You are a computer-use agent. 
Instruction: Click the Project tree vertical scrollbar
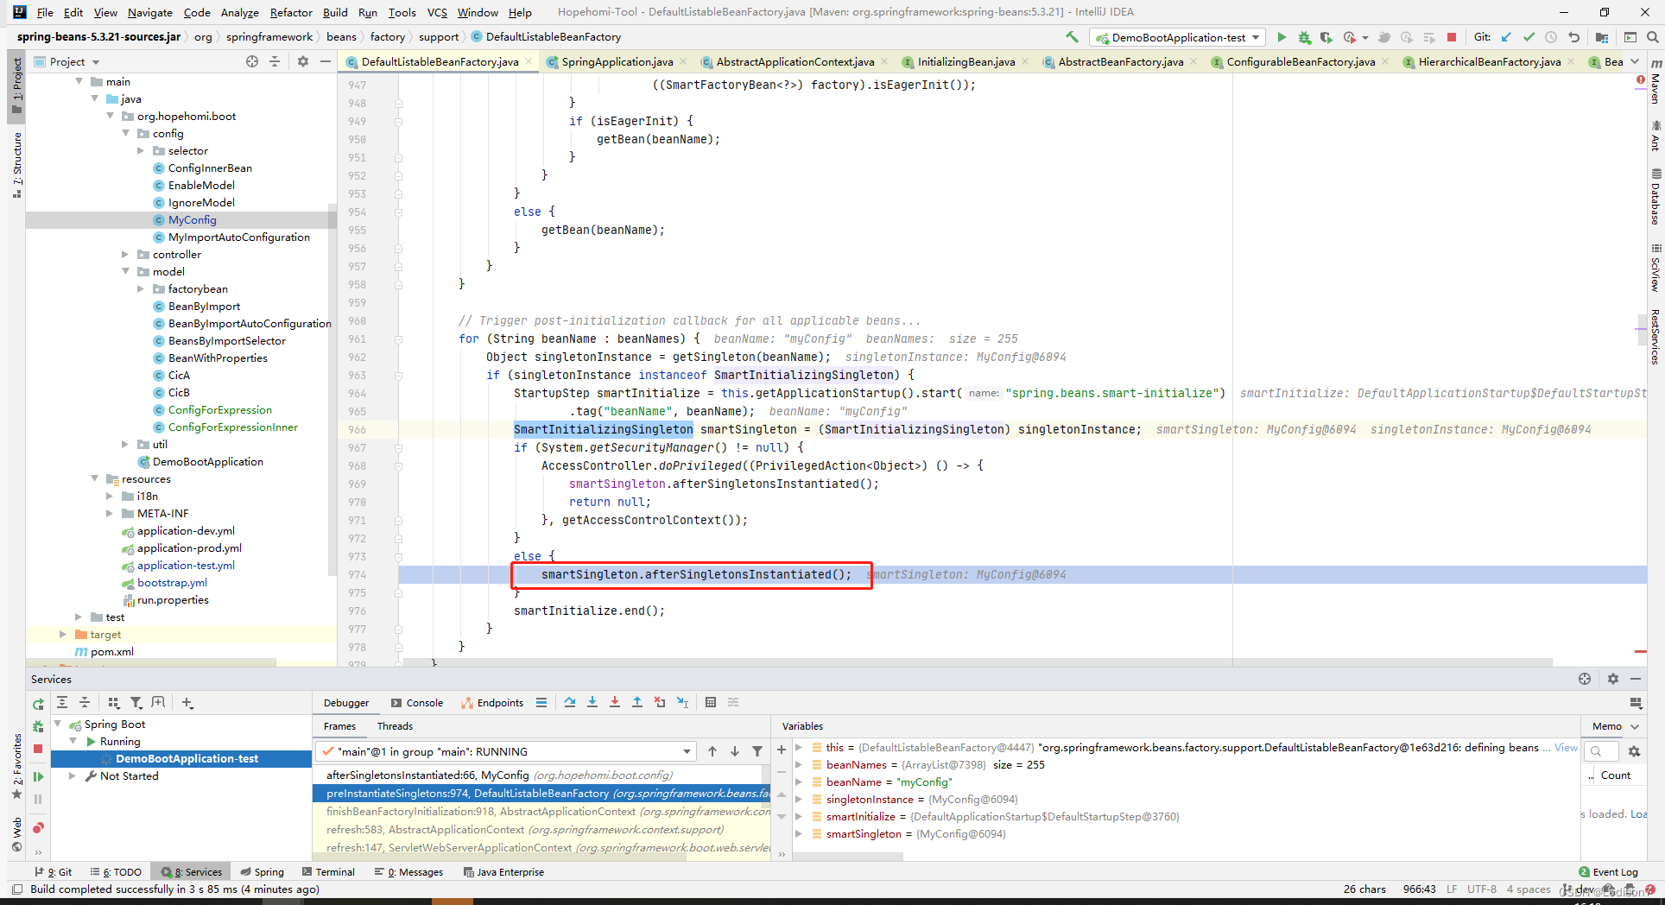pos(332,389)
